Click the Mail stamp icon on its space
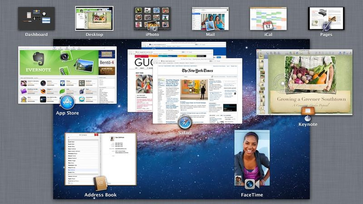The image size is (363, 204). pyautogui.click(x=210, y=26)
